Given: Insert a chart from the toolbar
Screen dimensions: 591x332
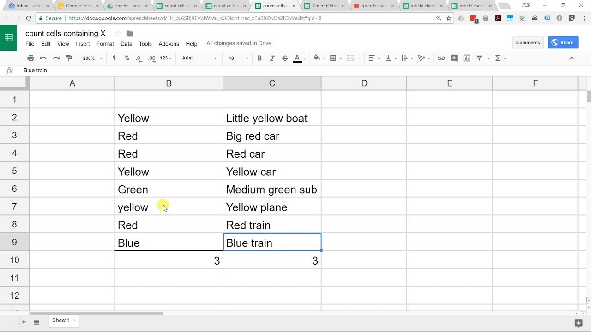Looking at the screenshot, I should tap(467, 58).
